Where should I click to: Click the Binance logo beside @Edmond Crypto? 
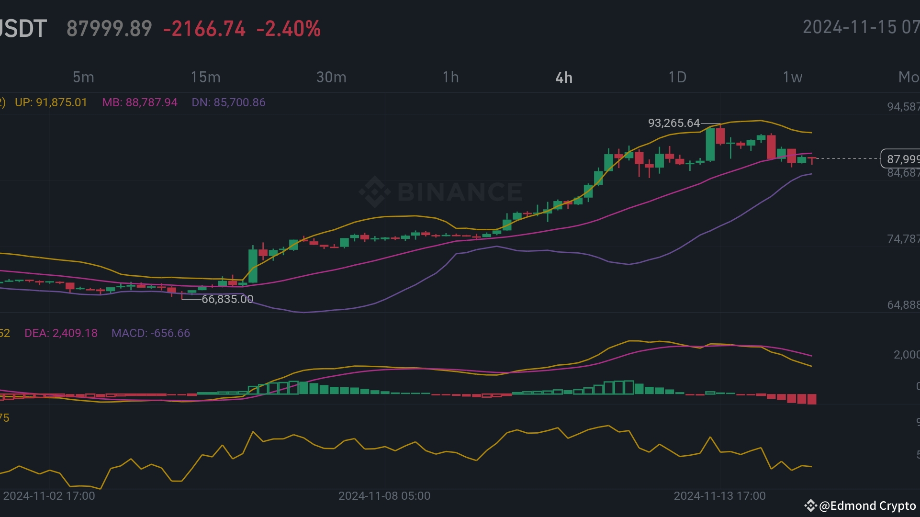810,506
